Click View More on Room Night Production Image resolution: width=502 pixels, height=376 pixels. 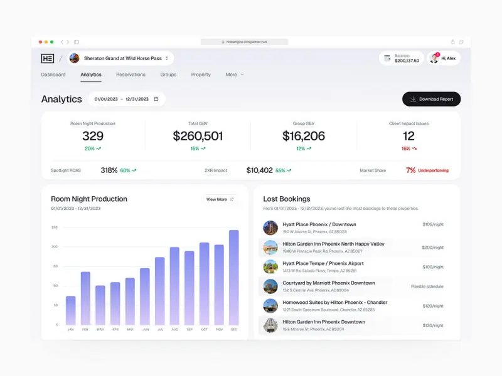point(220,199)
